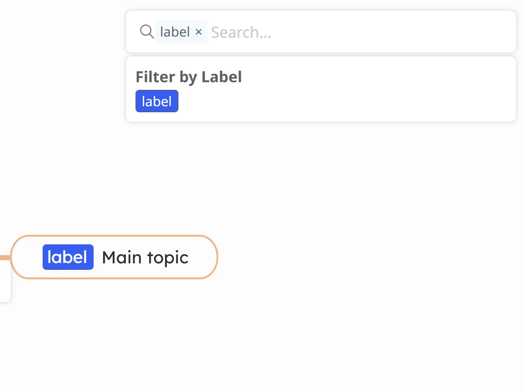
Task: Click the Main topic node's left padding area
Action: point(27,257)
